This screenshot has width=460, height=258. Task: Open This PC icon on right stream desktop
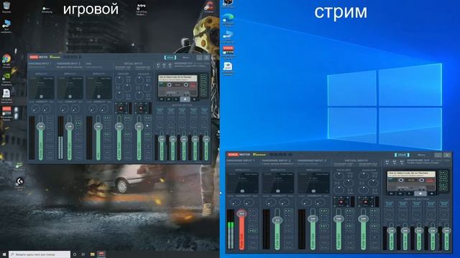[x=229, y=37]
